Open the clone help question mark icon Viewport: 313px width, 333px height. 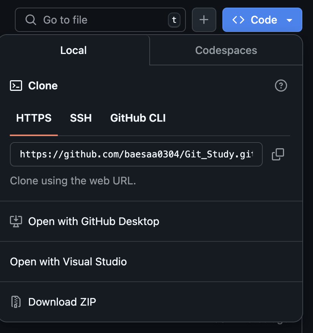click(281, 86)
